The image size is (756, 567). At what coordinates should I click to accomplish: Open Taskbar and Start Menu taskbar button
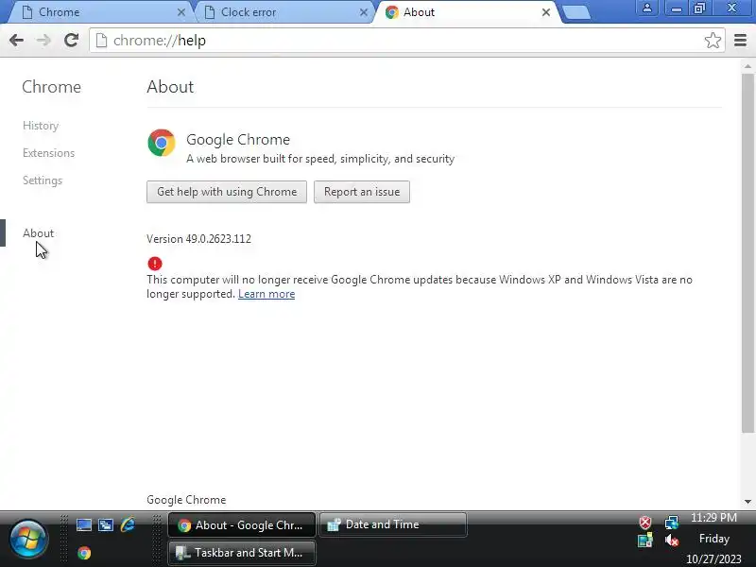[x=242, y=553]
